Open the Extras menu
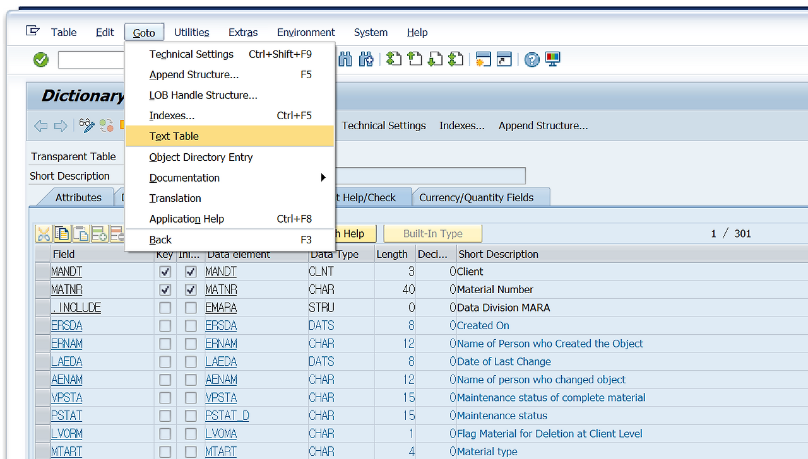 pos(243,32)
